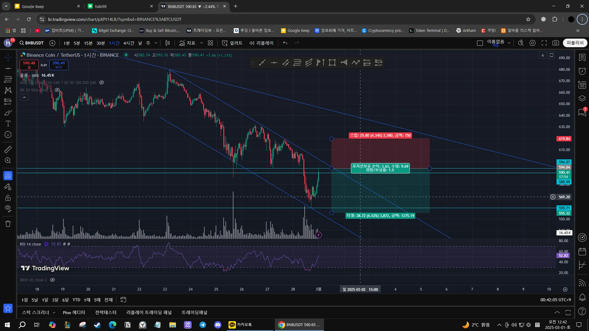Click the magnet mode tool
The image size is (589, 331).
point(8,176)
